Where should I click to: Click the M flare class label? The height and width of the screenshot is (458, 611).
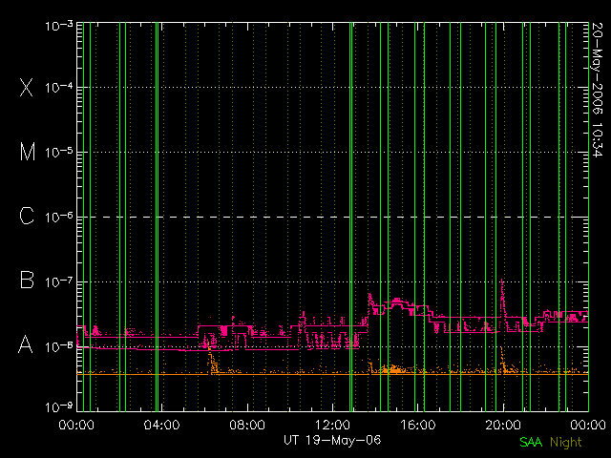click(x=28, y=152)
